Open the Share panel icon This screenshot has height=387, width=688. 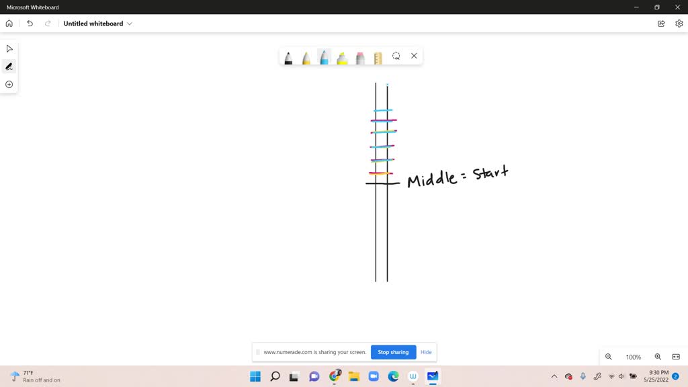pyautogui.click(x=661, y=23)
